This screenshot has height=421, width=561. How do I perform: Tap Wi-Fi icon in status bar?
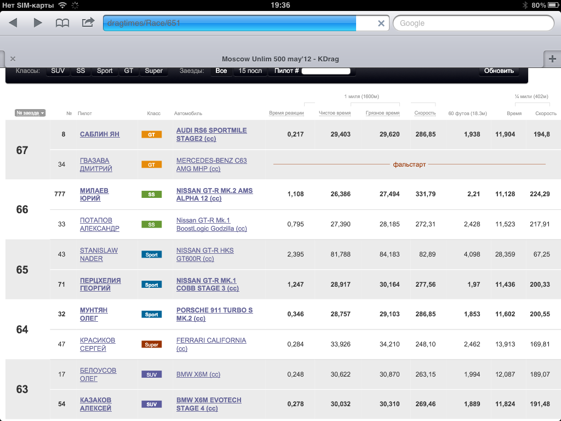click(x=62, y=5)
